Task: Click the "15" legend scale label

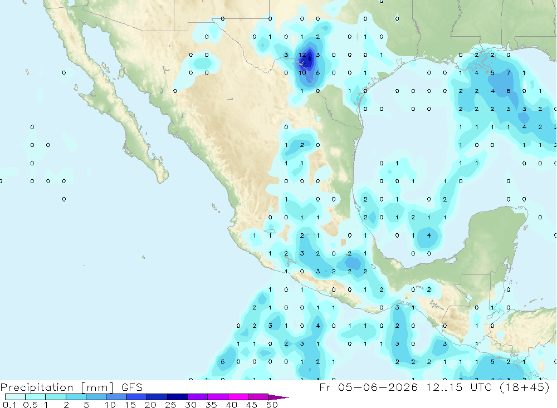Action: click(x=130, y=405)
